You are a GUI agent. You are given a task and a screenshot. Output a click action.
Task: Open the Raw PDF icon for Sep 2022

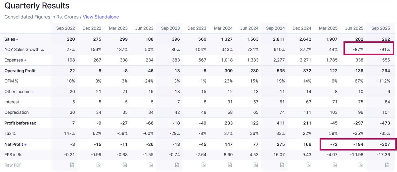(x=72, y=165)
